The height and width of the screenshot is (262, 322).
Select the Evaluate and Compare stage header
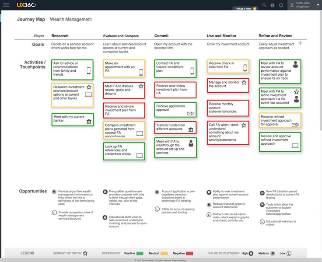coord(121,36)
